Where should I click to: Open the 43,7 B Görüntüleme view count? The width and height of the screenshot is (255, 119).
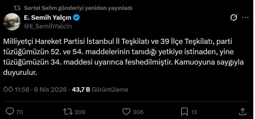(100, 90)
